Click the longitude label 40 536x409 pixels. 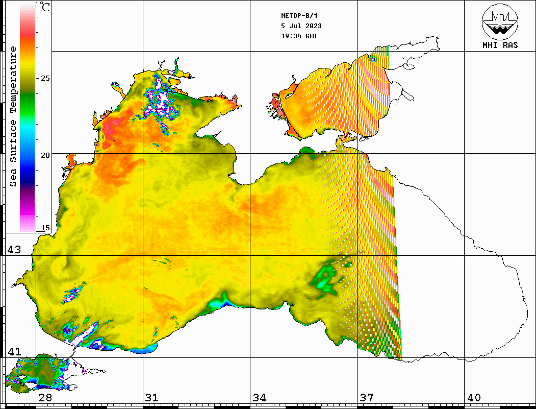click(474, 398)
